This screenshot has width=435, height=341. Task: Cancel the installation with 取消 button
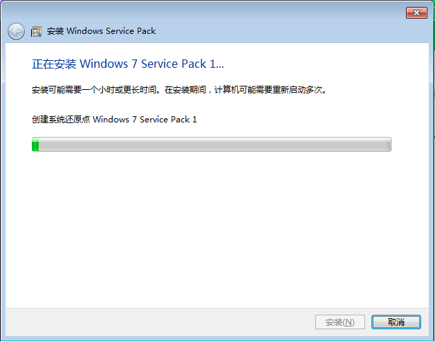[x=396, y=322]
